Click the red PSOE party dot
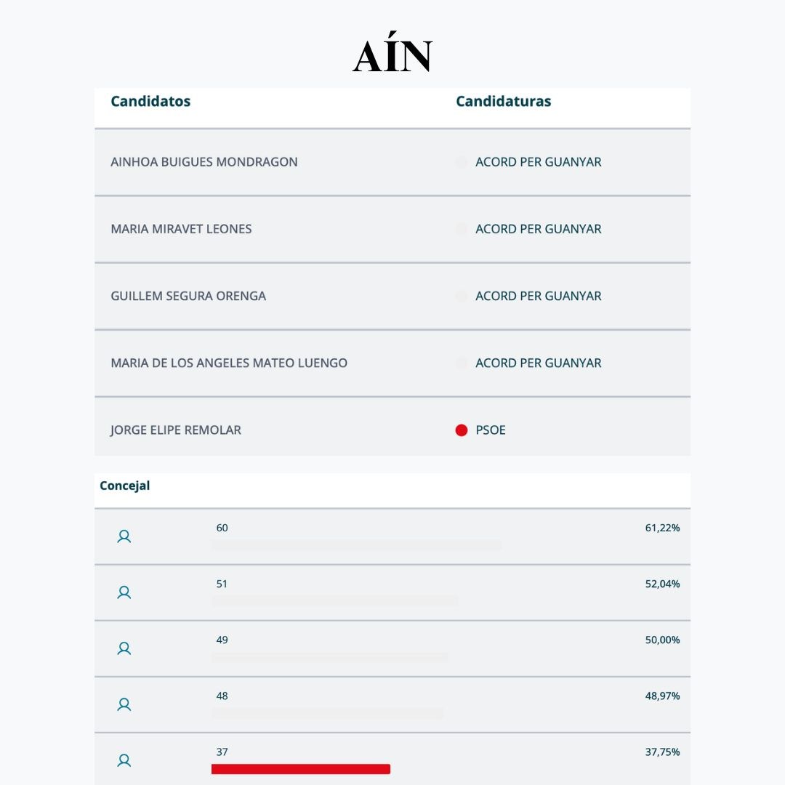785x785 pixels. (x=461, y=430)
